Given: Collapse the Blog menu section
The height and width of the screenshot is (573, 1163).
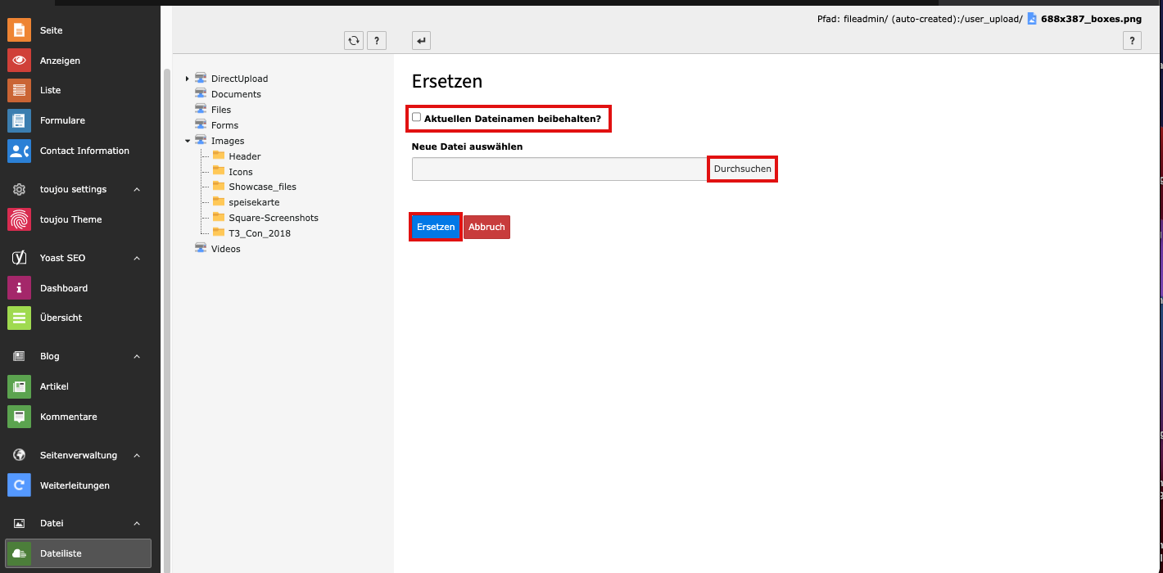Looking at the screenshot, I should (x=137, y=356).
